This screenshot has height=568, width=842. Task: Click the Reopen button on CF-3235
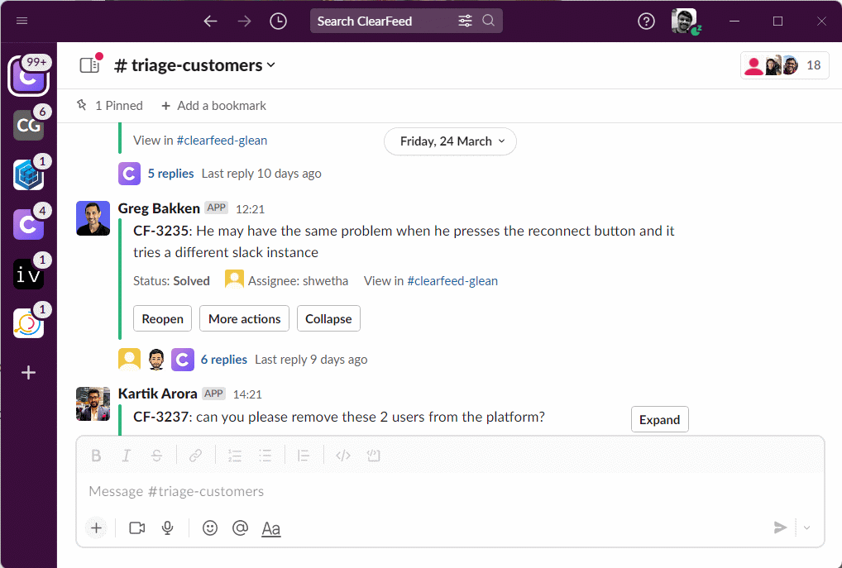point(163,319)
